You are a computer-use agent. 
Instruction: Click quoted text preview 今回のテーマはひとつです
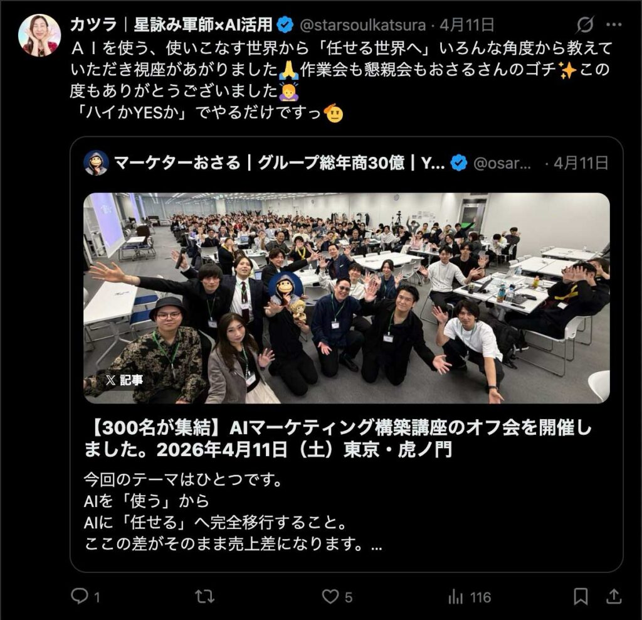tap(183, 479)
